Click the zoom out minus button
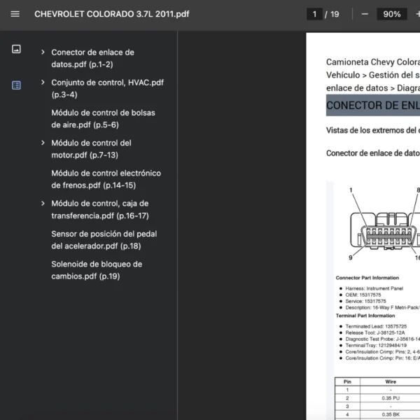Screen dimensions: 420x420 [365, 14]
